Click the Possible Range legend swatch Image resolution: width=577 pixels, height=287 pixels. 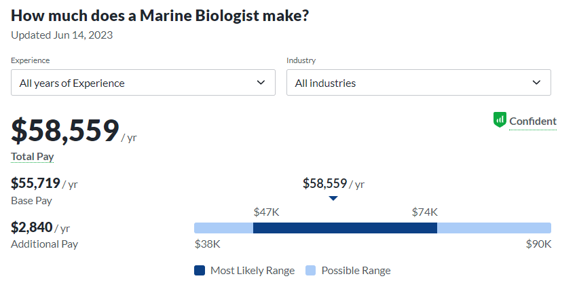311,270
